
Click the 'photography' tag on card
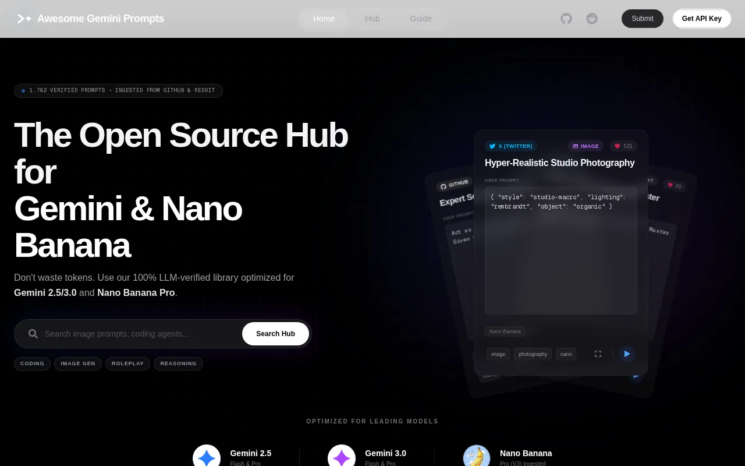[533, 354]
